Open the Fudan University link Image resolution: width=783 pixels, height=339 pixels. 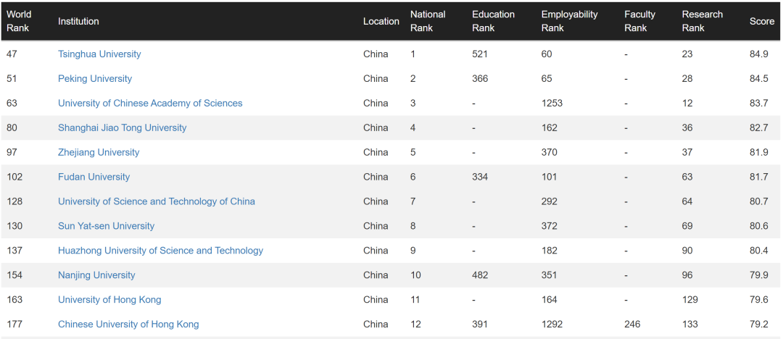click(x=94, y=177)
